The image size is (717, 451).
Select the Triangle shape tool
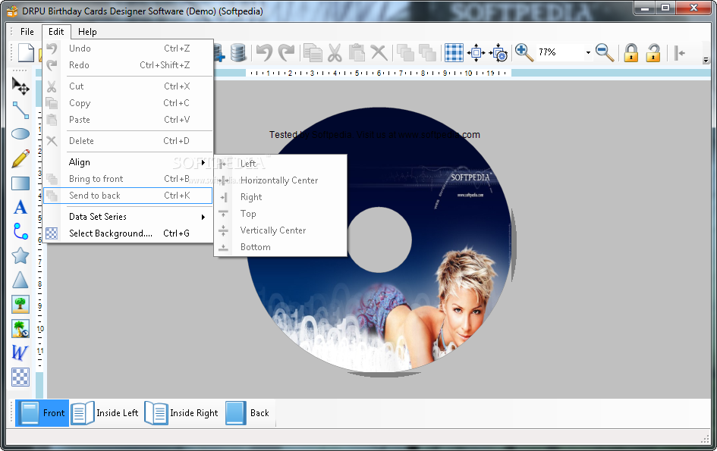[x=20, y=280]
